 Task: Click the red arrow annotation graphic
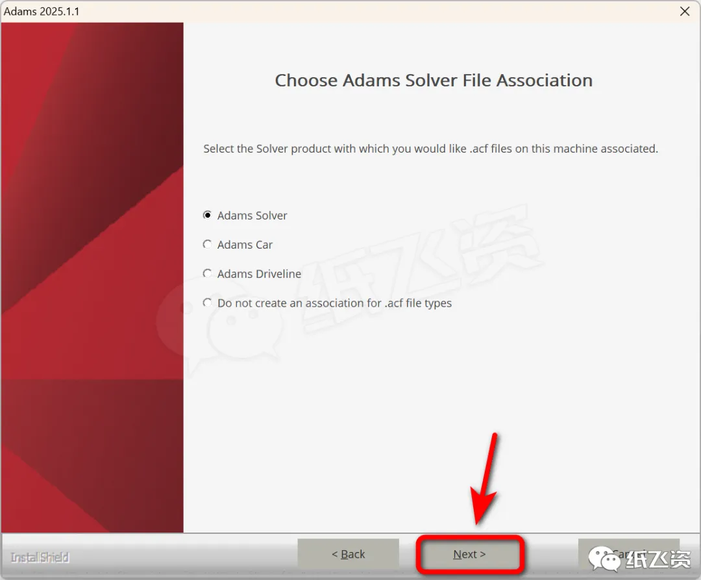coord(484,479)
